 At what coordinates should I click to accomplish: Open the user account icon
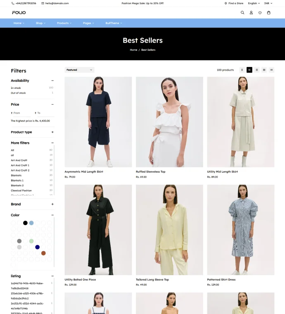pos(251,13)
